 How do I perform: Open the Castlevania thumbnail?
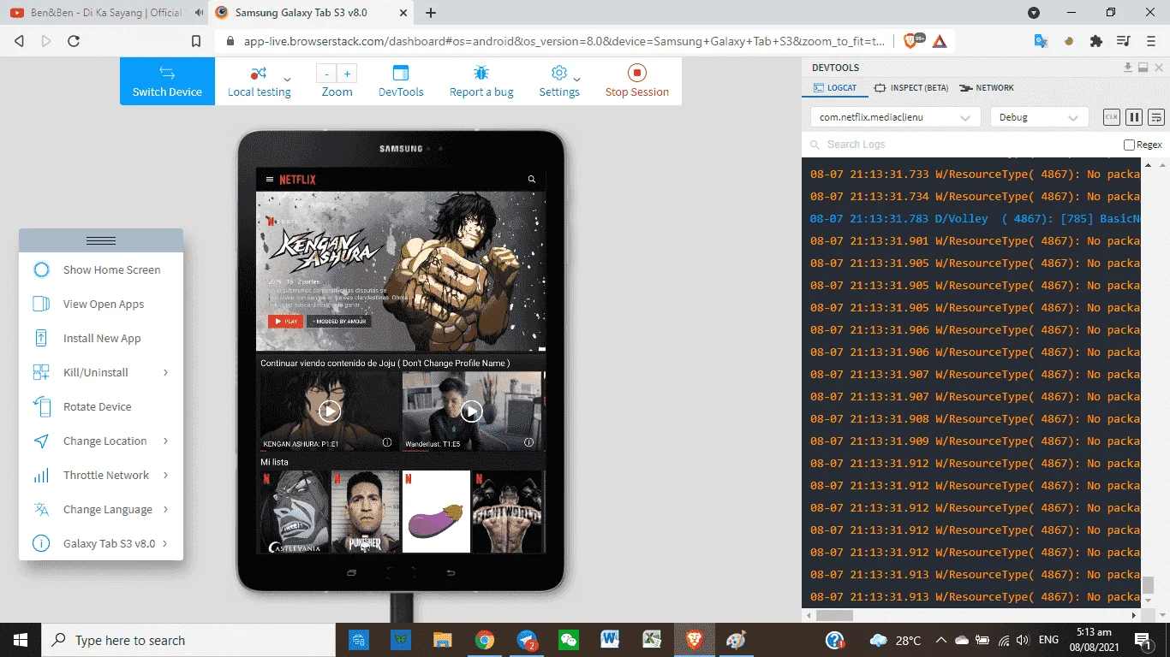pyautogui.click(x=295, y=512)
